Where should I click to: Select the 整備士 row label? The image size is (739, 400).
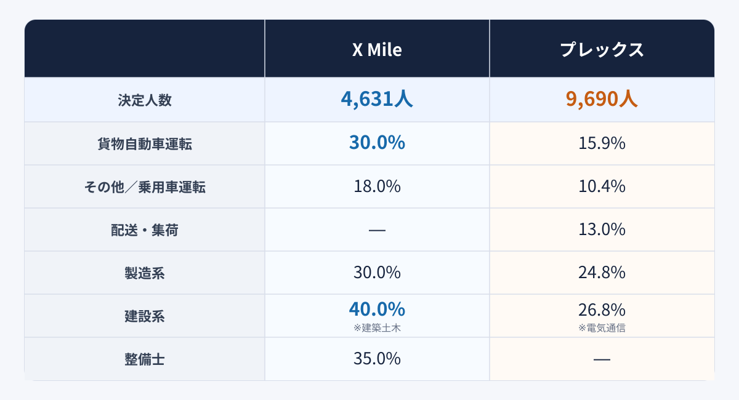(145, 359)
